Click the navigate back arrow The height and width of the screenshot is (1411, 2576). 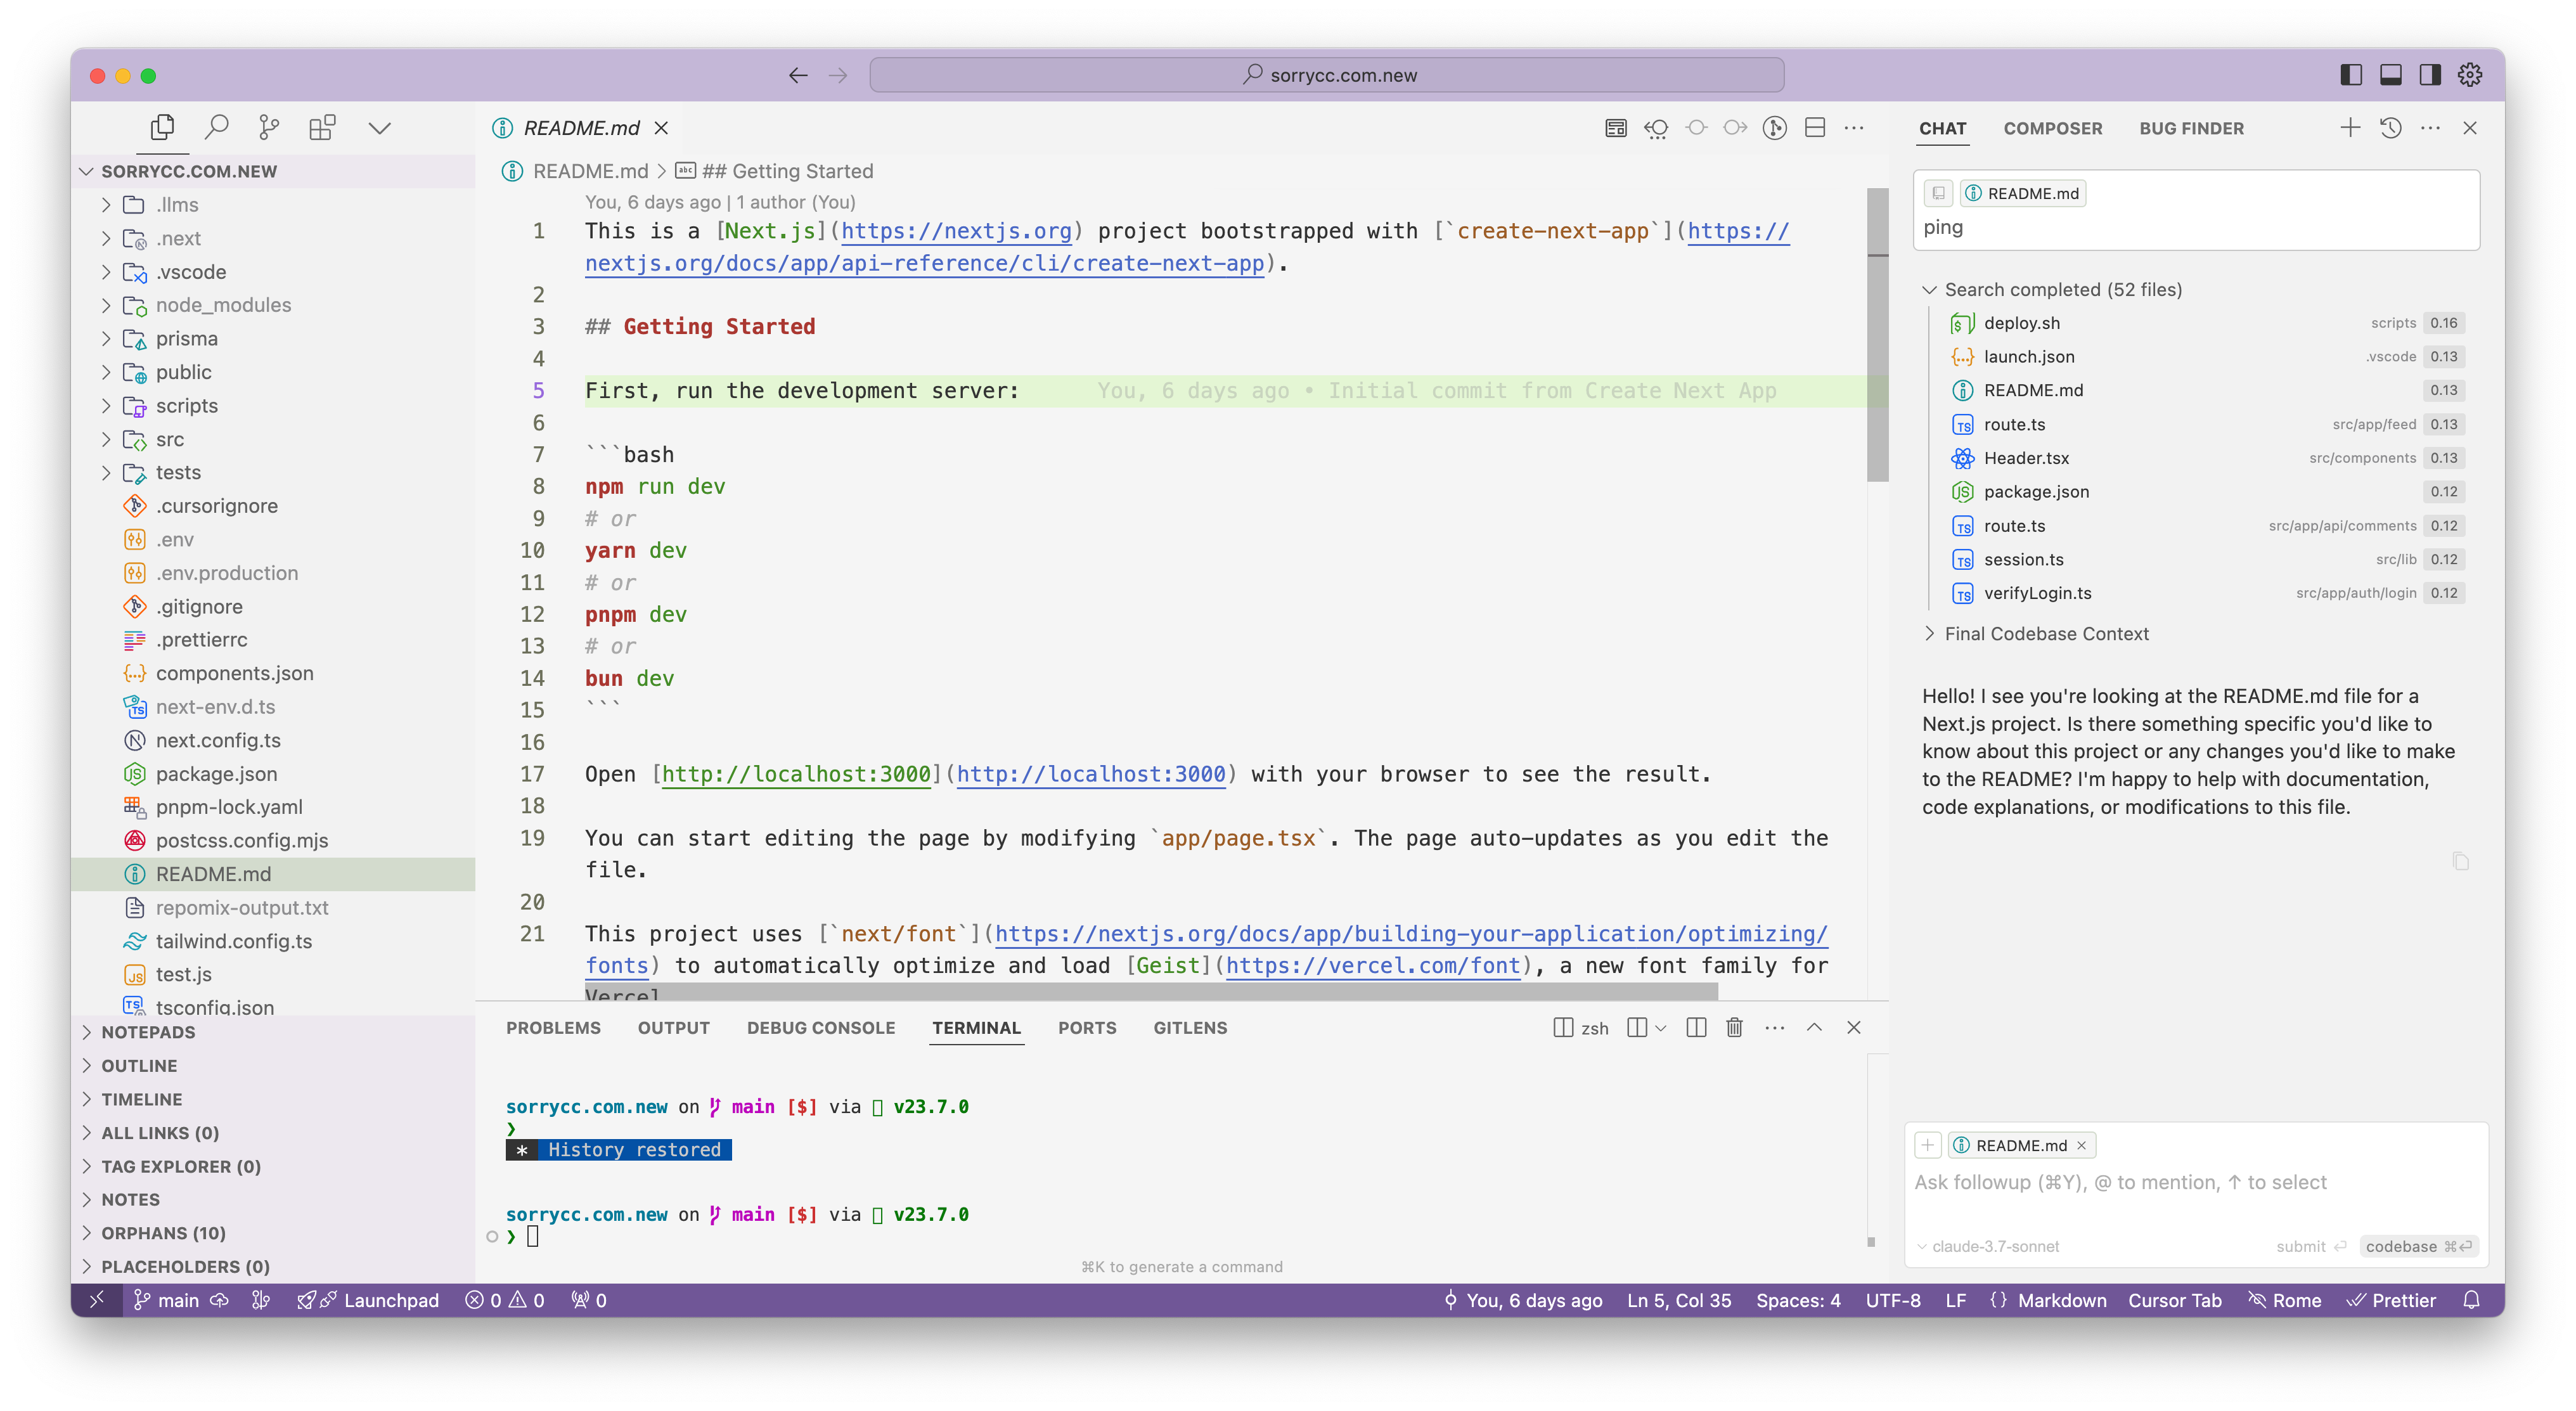pos(798,75)
